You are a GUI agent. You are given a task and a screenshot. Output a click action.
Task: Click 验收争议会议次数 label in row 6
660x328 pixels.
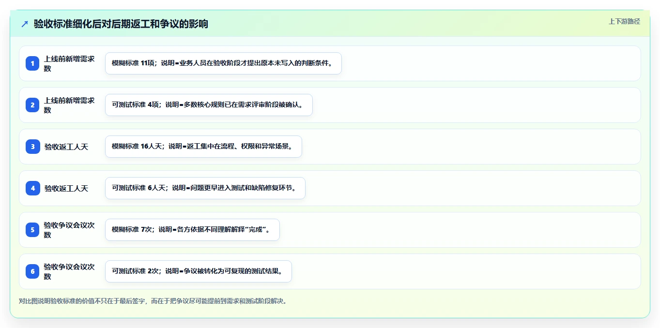pos(69,271)
